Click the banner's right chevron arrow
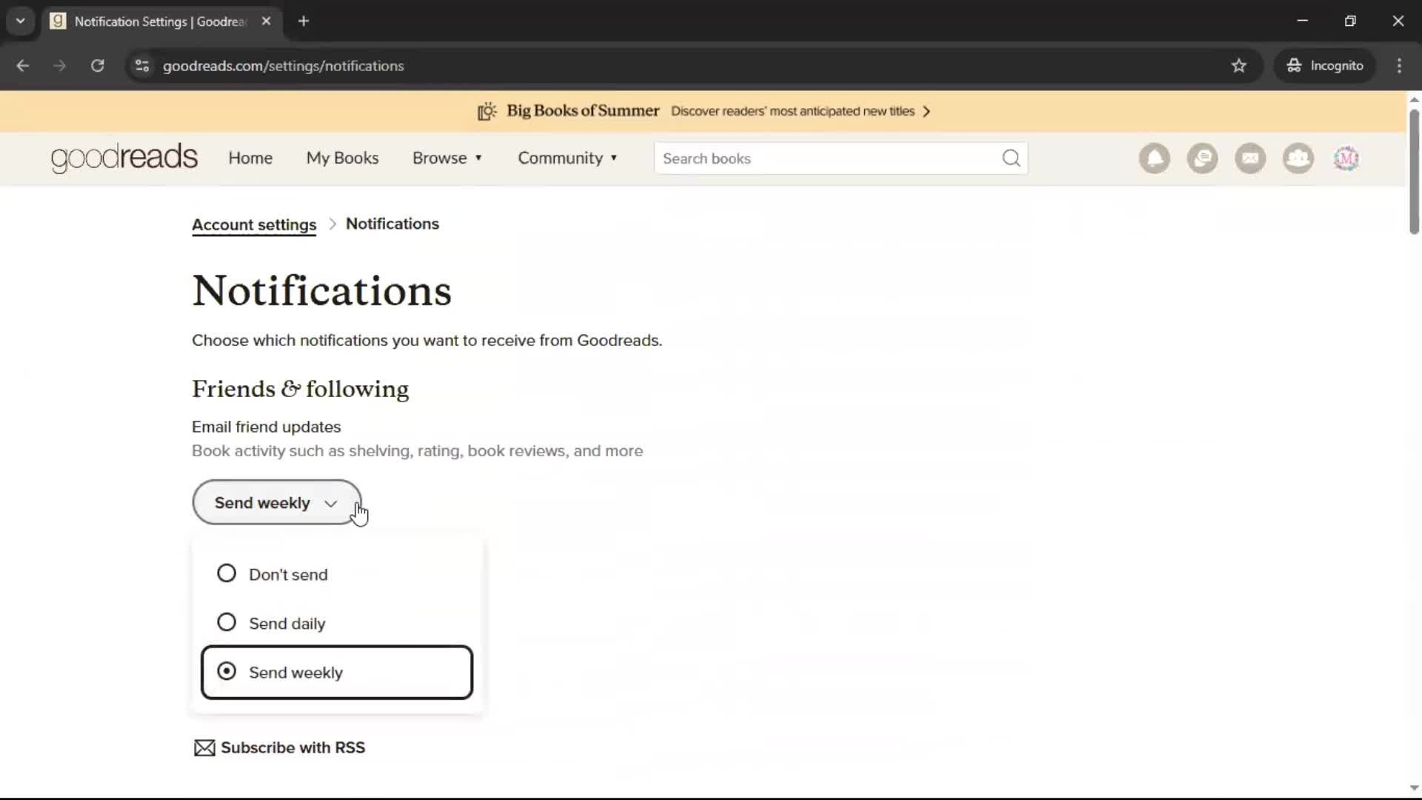 click(926, 111)
